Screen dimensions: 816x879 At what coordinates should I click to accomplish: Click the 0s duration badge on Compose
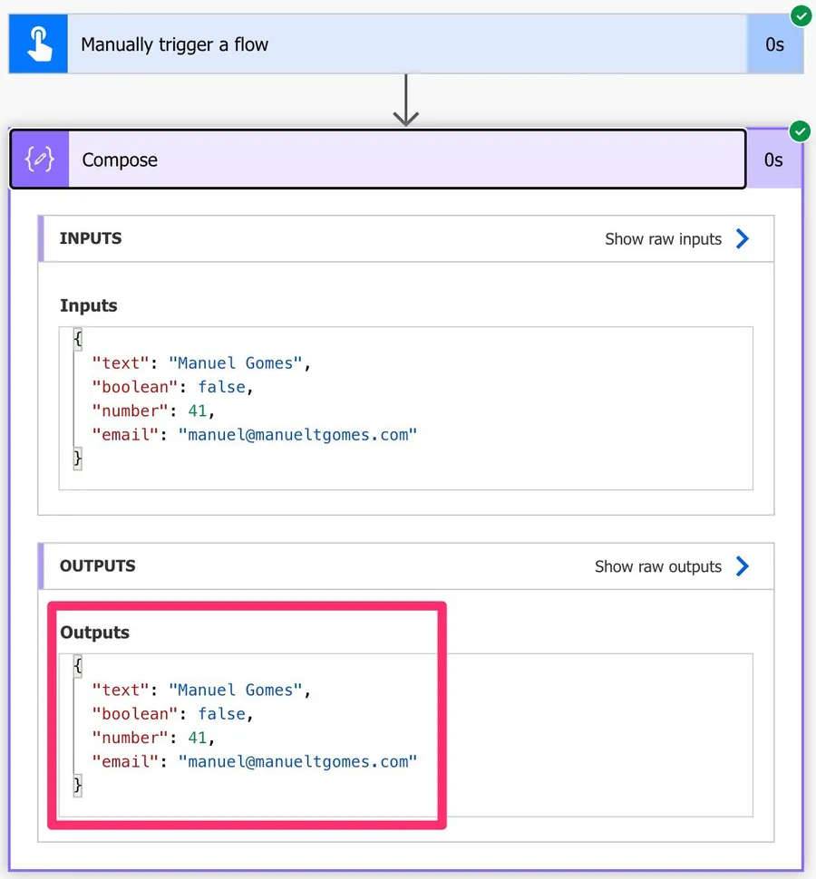point(773,159)
